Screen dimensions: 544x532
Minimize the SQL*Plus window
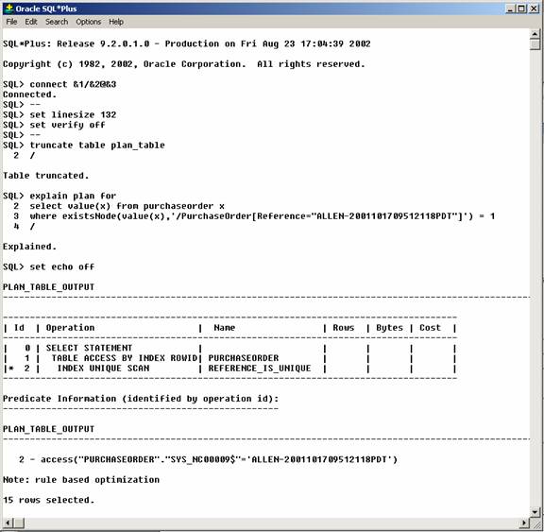(510, 9)
